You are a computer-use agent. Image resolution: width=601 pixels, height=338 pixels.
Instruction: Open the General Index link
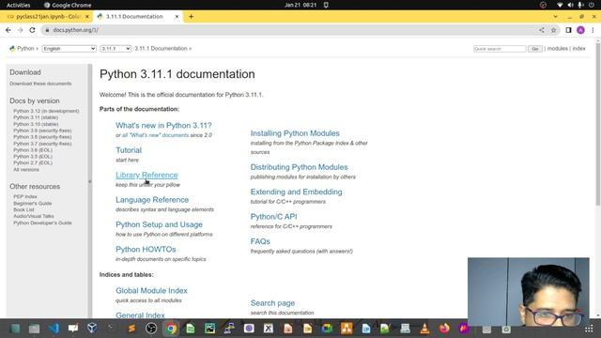click(x=140, y=315)
